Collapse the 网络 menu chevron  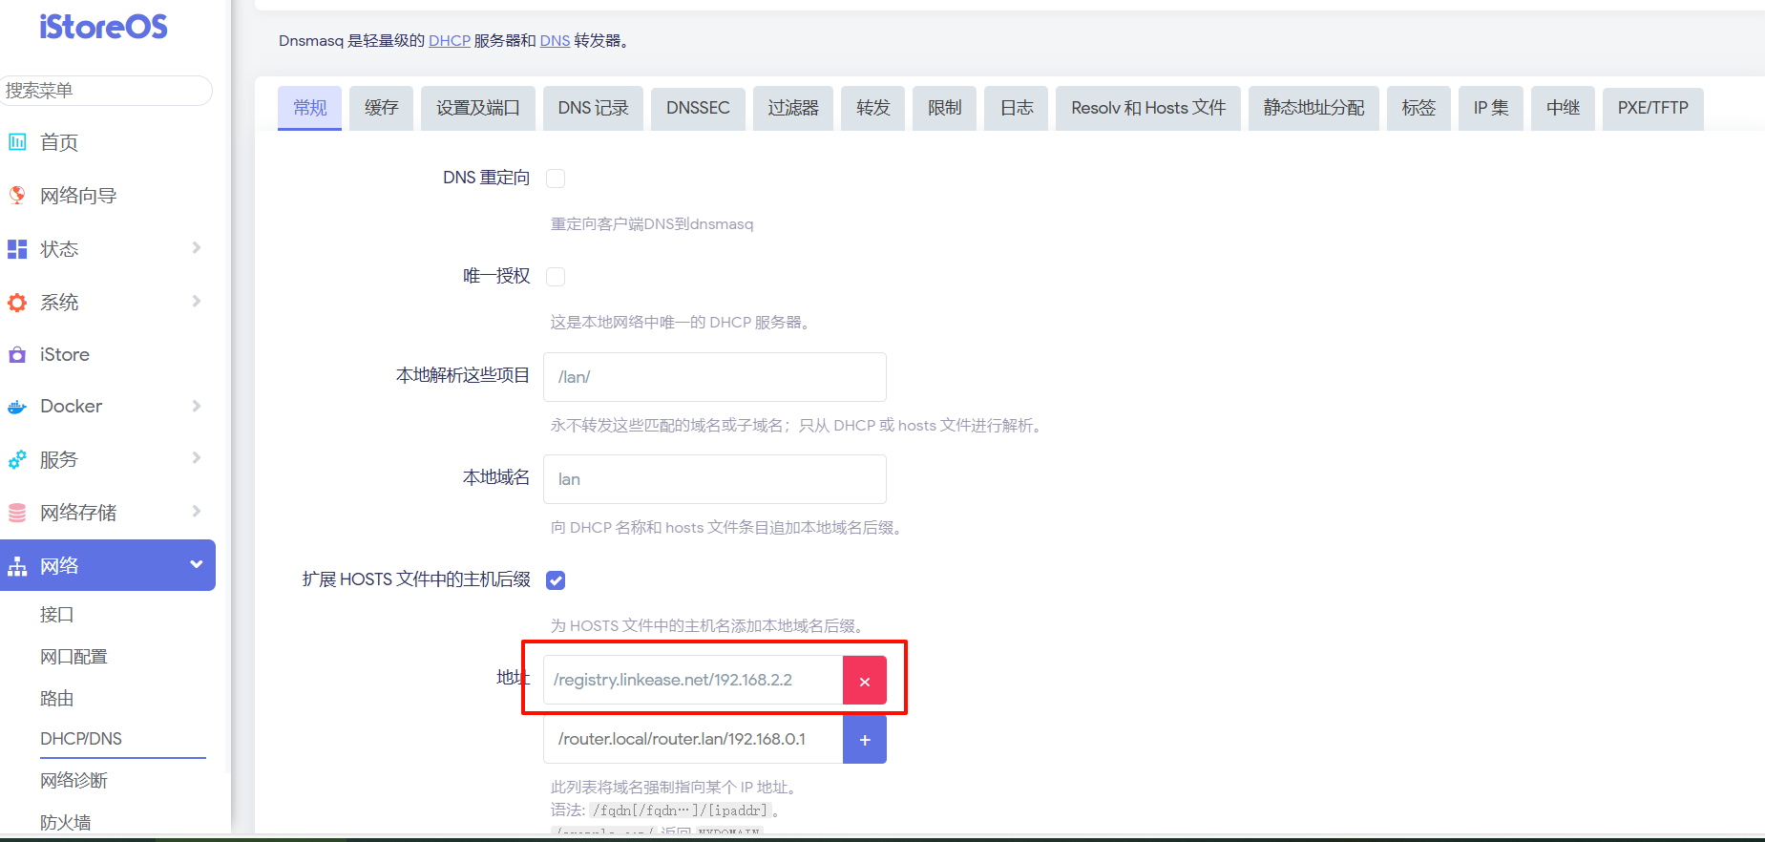point(197,564)
